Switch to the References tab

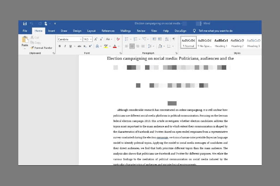(108, 31)
